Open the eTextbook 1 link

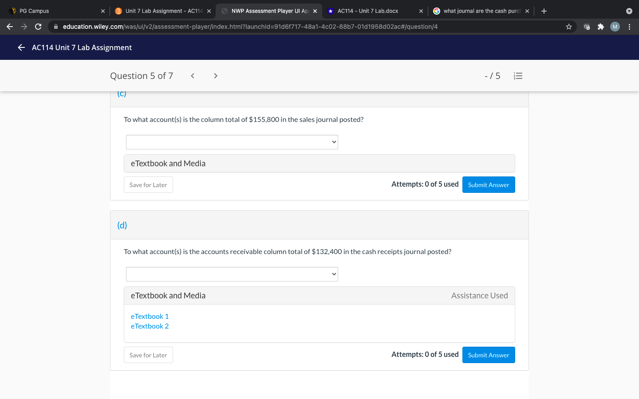click(150, 316)
